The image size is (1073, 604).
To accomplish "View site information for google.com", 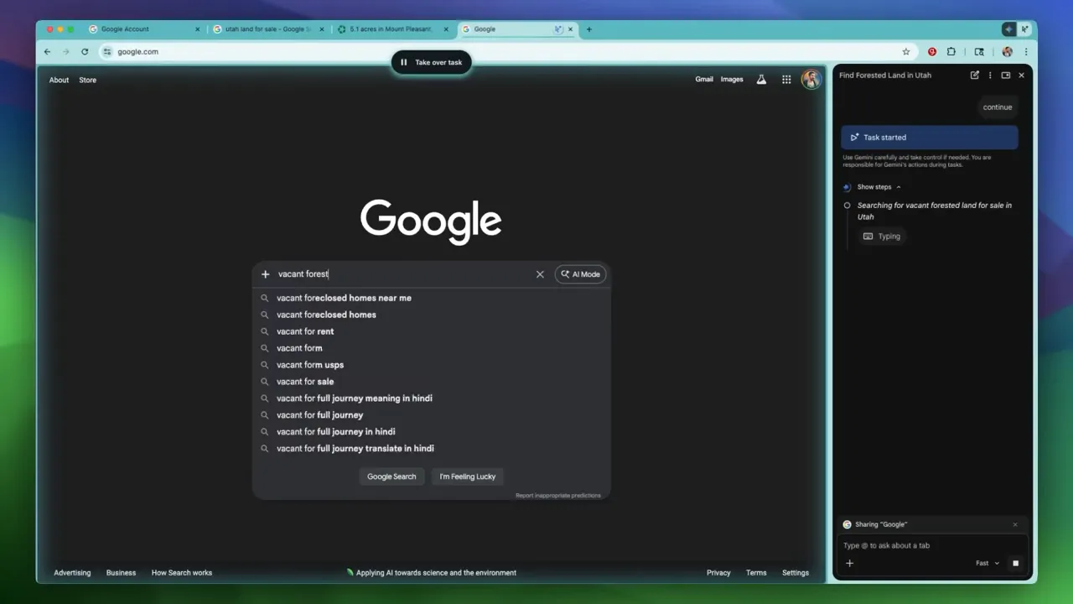I will tap(107, 52).
